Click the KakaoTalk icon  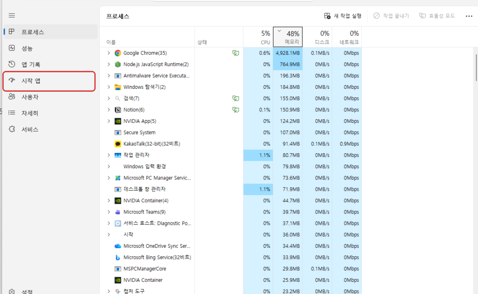coord(118,144)
